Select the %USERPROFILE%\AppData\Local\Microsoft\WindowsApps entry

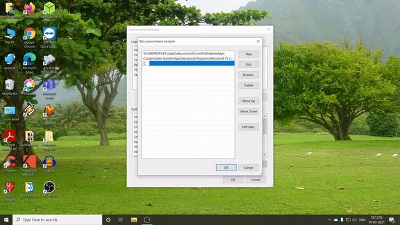click(x=188, y=54)
